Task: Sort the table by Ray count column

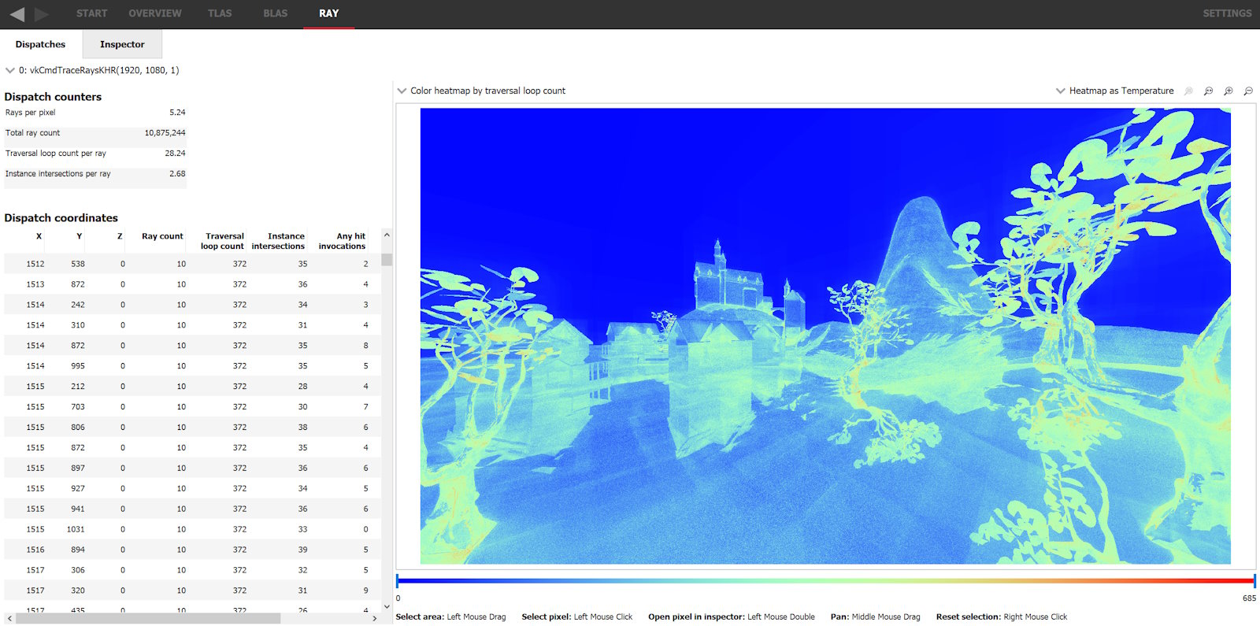Action: [162, 236]
